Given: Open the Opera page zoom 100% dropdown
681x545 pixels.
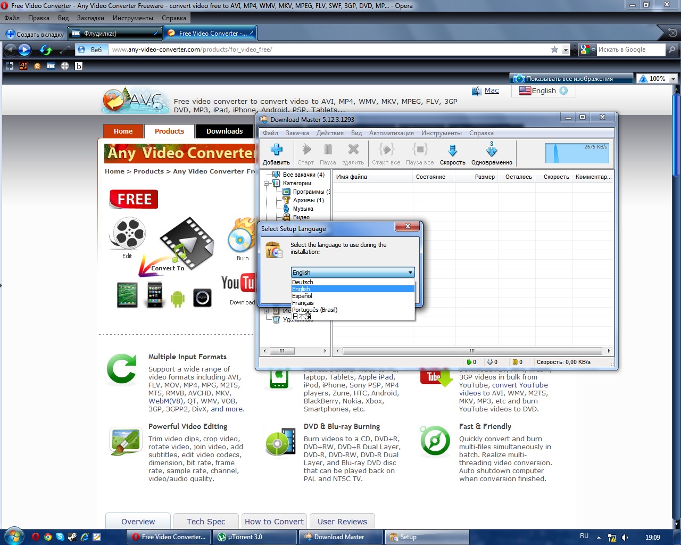Looking at the screenshot, I should pyautogui.click(x=673, y=79).
